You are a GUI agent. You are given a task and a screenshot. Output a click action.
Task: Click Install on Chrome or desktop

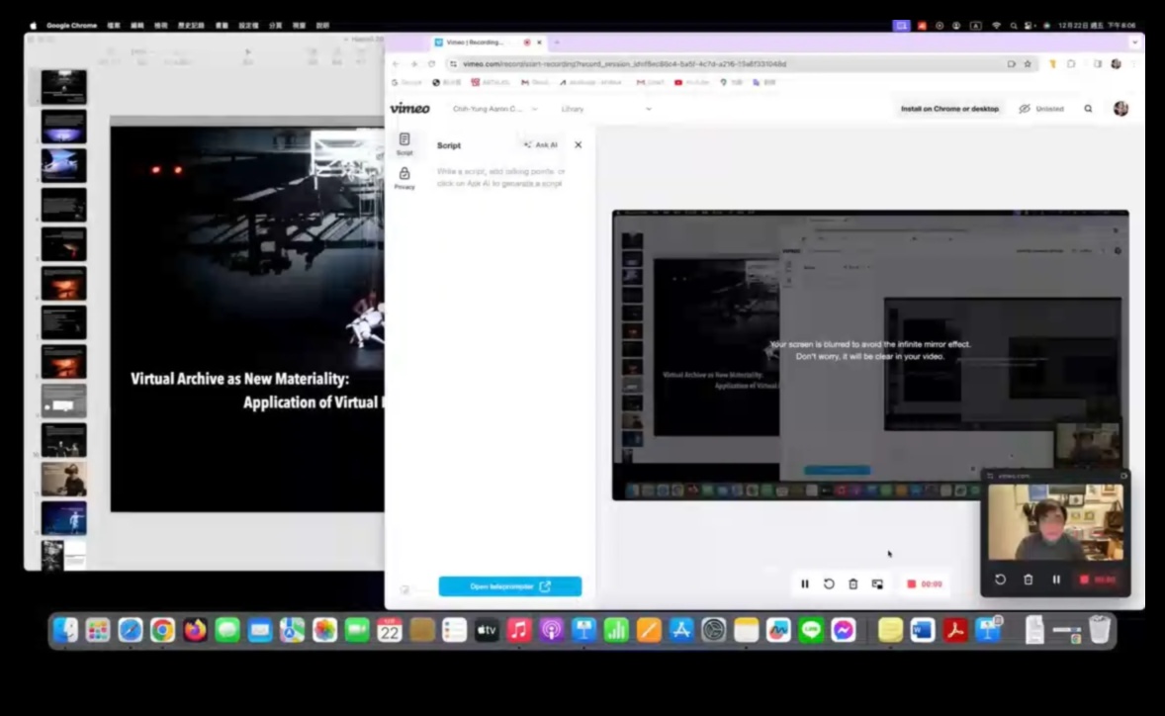tap(949, 109)
